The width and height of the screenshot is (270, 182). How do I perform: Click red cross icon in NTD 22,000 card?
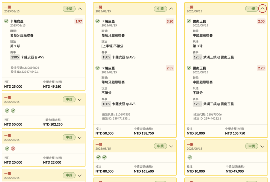point(13,148)
